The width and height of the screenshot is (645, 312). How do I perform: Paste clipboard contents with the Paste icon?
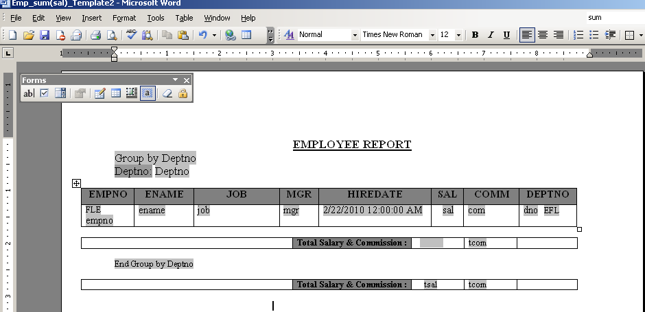click(183, 36)
